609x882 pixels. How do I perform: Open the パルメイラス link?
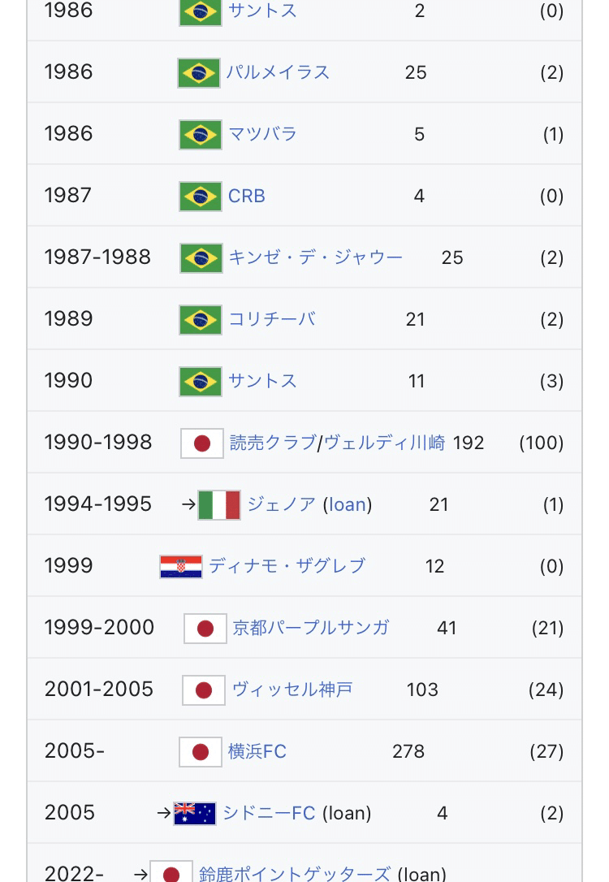279,72
